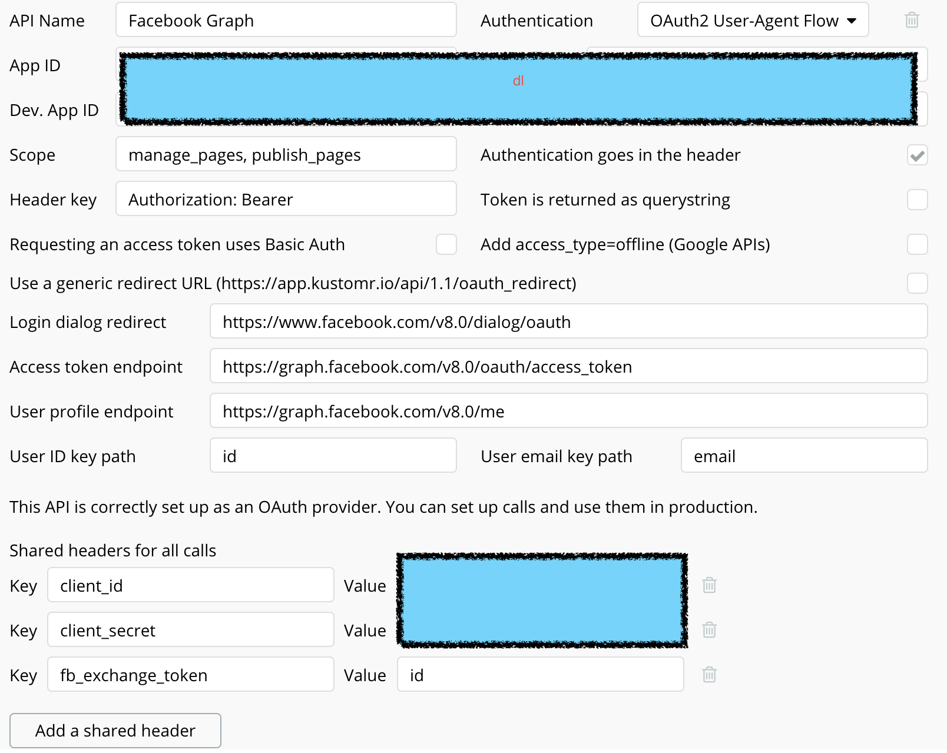The image size is (947, 753).
Task: Toggle Authentication goes in the header checkbox
Action: tap(917, 155)
